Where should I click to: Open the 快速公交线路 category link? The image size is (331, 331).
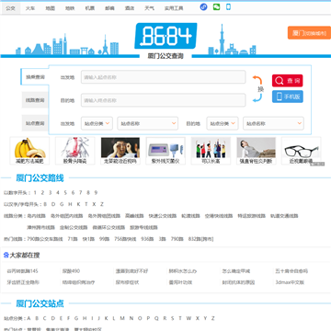tap(163, 216)
